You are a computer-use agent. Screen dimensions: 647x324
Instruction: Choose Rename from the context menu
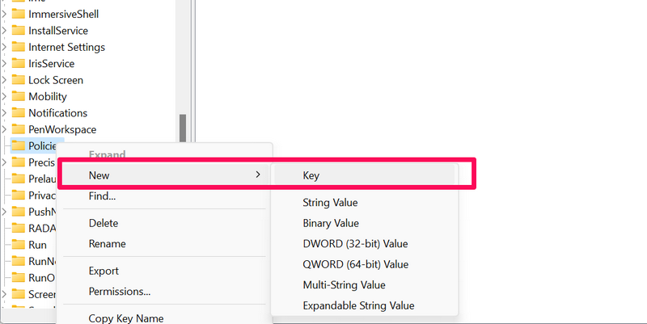click(x=107, y=244)
